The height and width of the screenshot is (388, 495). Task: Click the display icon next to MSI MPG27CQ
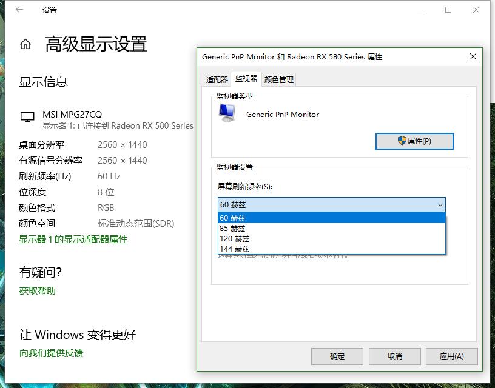pyautogui.click(x=27, y=115)
